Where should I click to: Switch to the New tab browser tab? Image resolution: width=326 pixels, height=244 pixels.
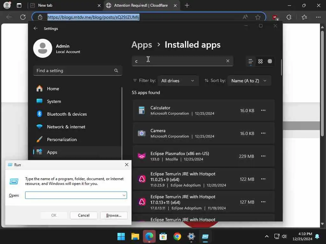(65, 5)
